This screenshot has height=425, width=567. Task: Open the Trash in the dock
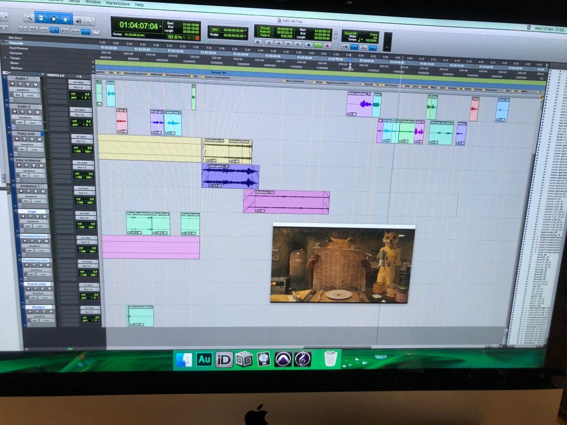click(331, 359)
